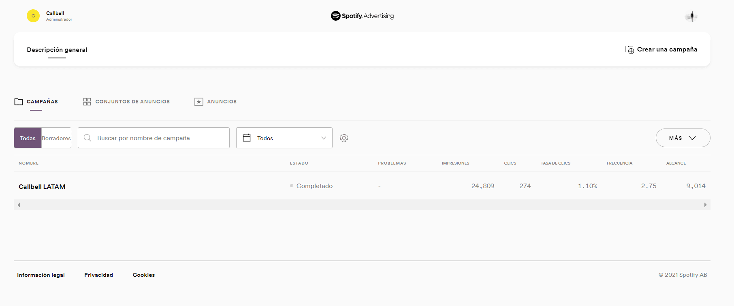This screenshot has width=734, height=306.
Task: Open the Callbell LATAM campaign
Action: click(42, 186)
